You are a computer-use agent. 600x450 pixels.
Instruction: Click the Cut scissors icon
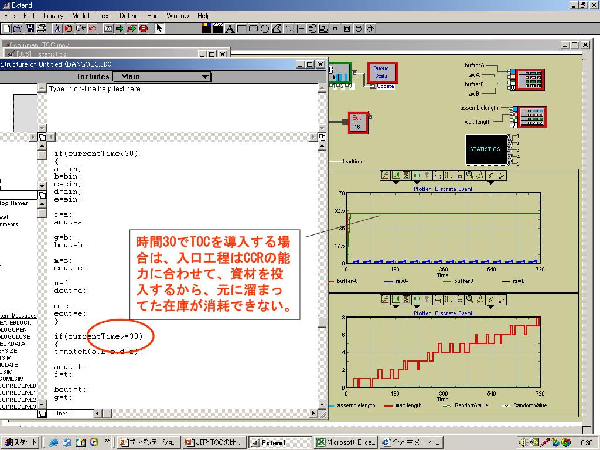57,28
